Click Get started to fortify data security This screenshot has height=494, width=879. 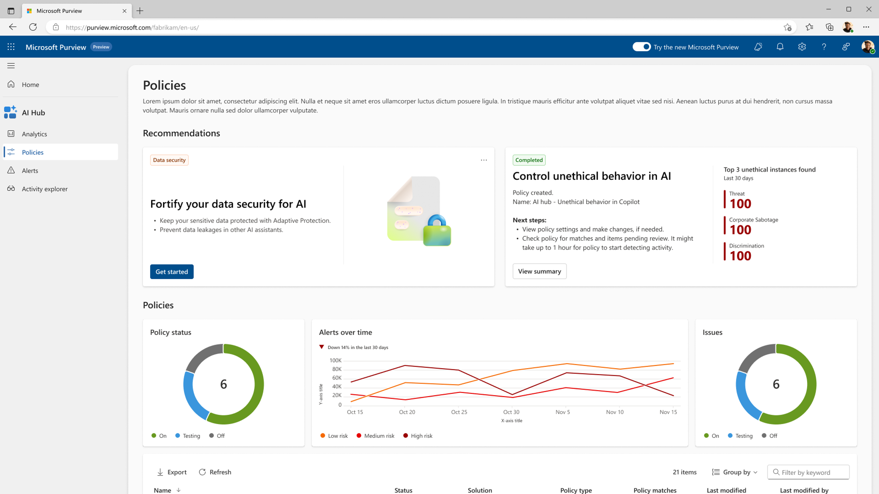[171, 272]
